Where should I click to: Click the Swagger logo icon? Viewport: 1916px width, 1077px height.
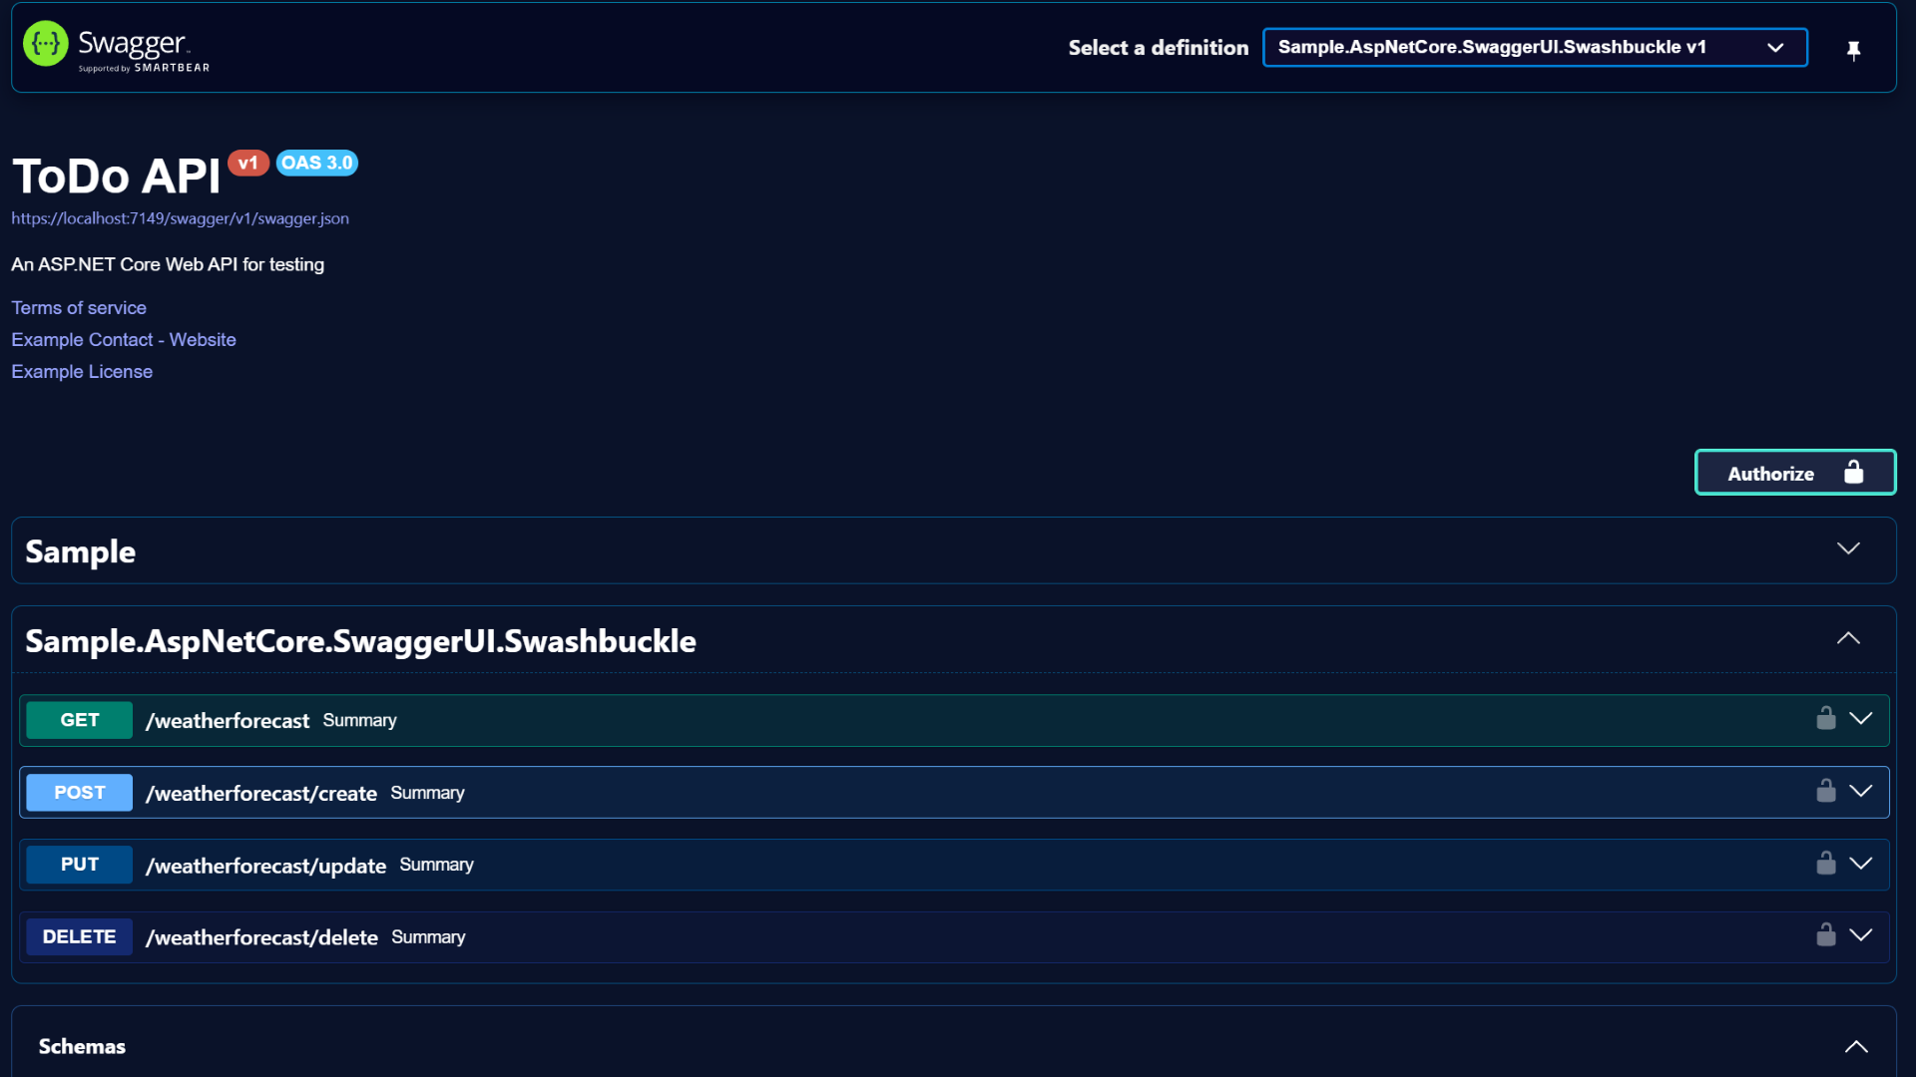[45, 45]
